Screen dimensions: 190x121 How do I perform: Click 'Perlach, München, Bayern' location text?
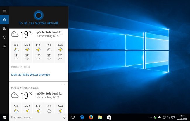pos(25,88)
